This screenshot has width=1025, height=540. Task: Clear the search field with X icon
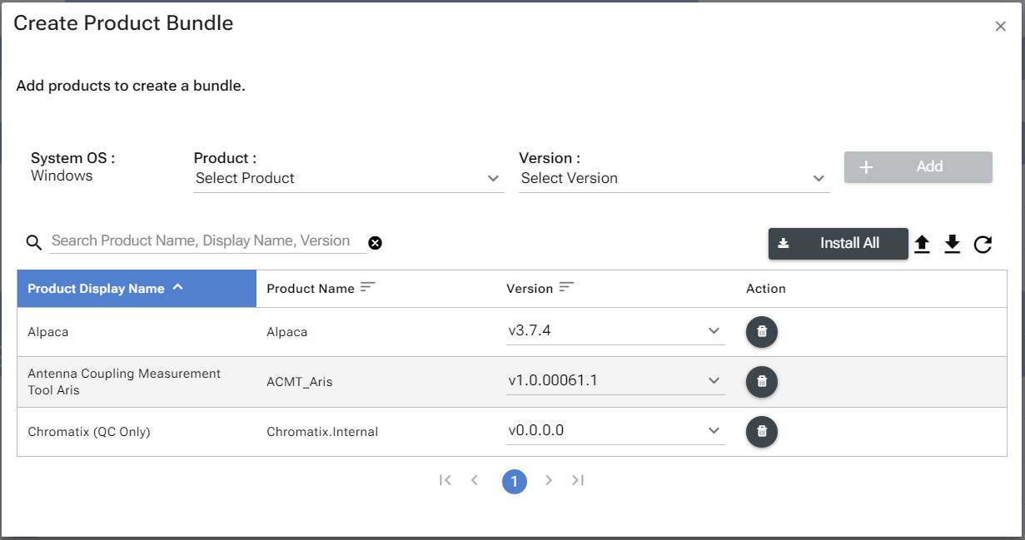pyautogui.click(x=375, y=243)
